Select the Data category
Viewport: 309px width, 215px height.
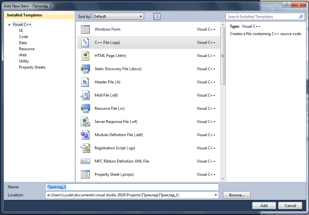[23, 43]
